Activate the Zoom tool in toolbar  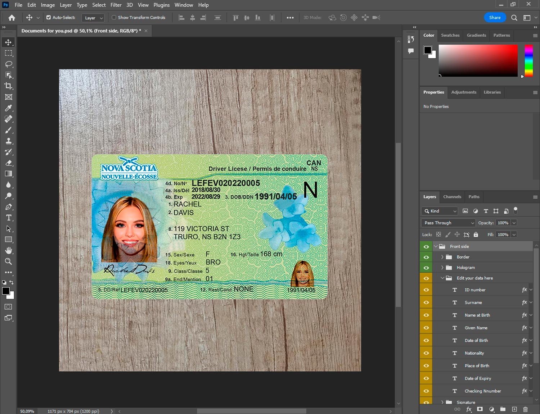[9, 261]
